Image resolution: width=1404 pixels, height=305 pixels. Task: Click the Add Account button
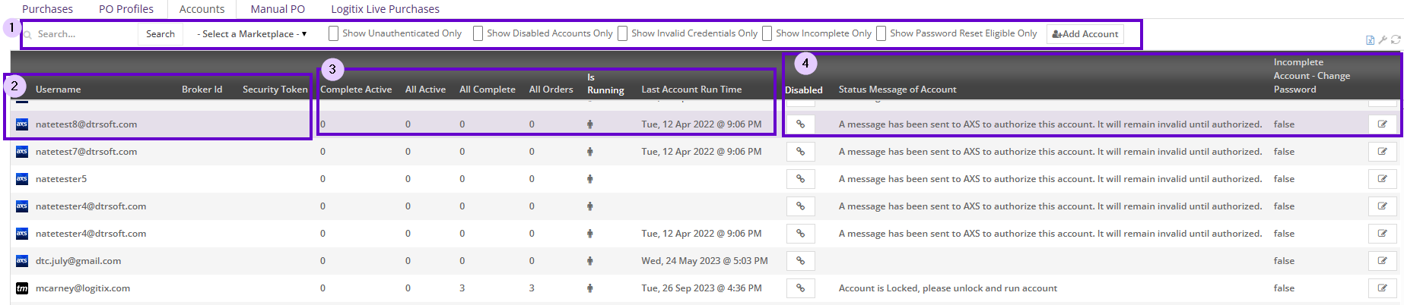point(1085,34)
